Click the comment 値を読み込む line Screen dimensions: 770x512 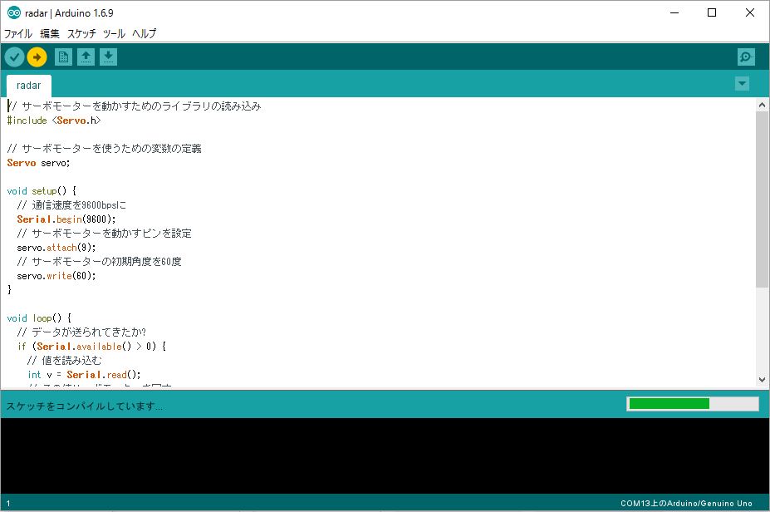point(64,361)
